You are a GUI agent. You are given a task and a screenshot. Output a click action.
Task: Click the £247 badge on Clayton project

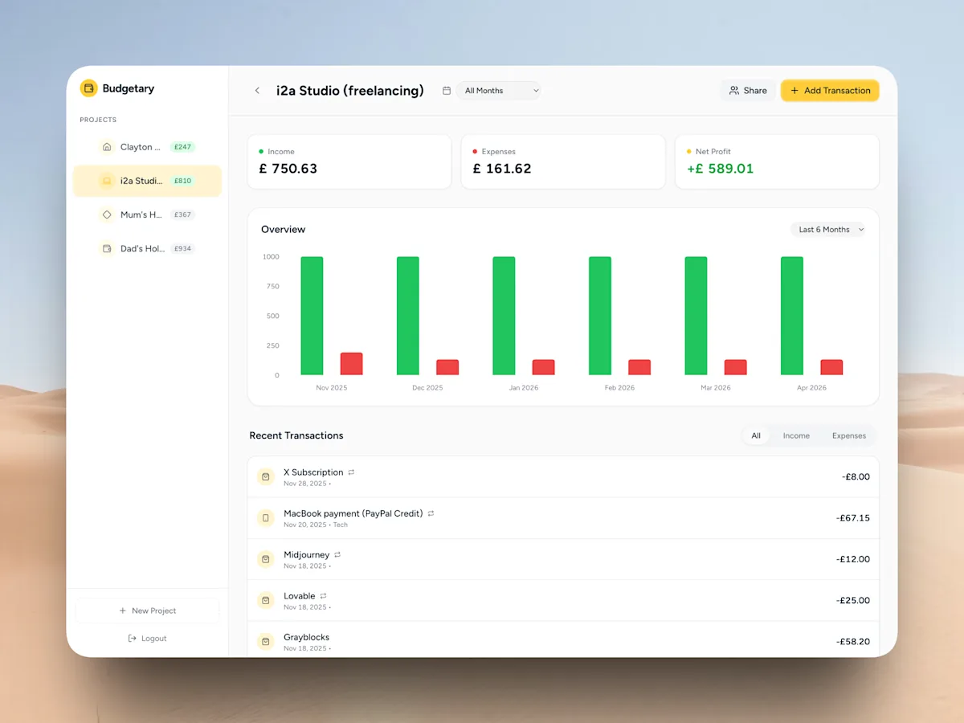(183, 147)
